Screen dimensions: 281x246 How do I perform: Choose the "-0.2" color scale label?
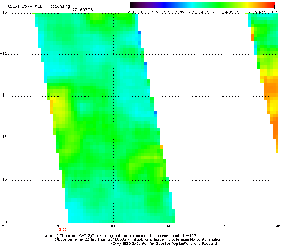[214, 12]
